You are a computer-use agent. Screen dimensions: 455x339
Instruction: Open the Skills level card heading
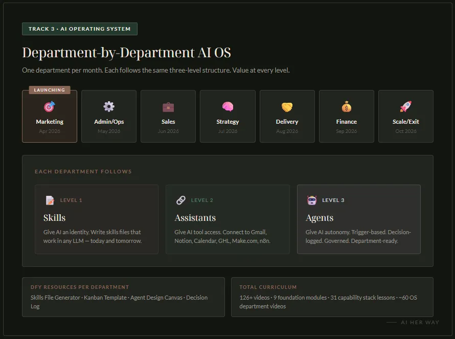point(54,218)
